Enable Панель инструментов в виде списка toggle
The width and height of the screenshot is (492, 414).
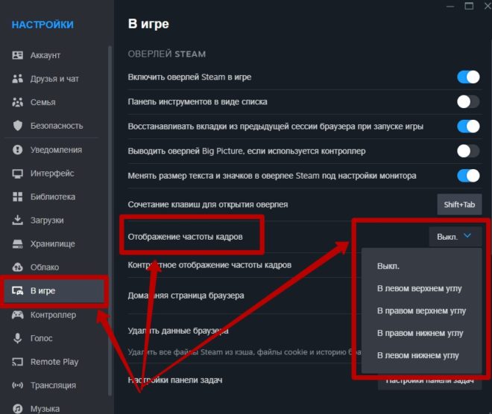pyautogui.click(x=468, y=101)
